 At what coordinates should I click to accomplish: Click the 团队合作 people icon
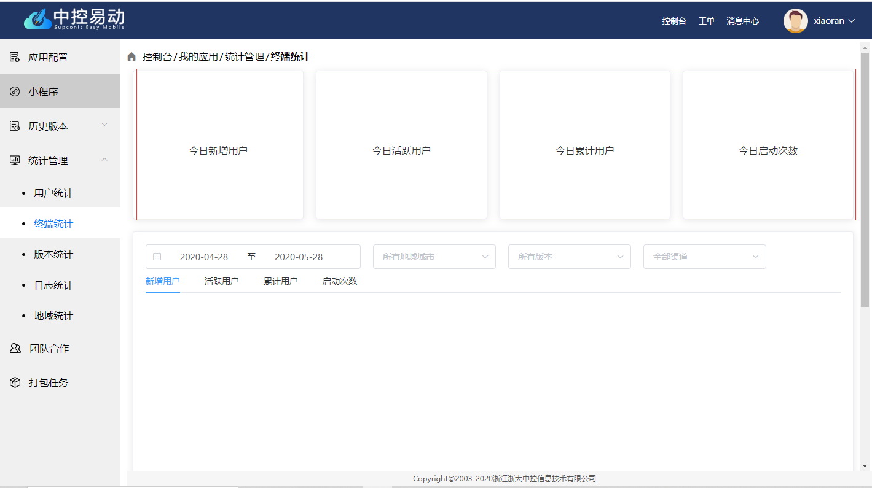pyautogui.click(x=15, y=348)
